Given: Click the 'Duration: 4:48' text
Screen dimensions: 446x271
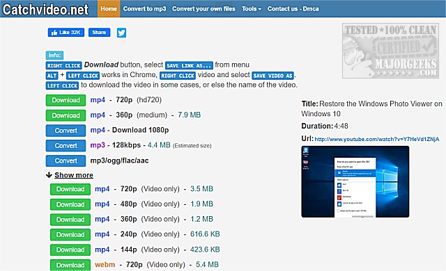Looking at the screenshot, I should click(325, 126).
